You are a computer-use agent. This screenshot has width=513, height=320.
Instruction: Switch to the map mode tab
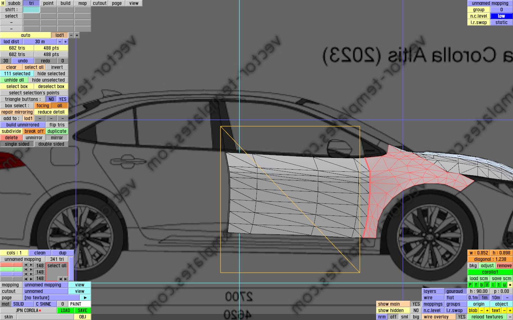pyautogui.click(x=83, y=3)
